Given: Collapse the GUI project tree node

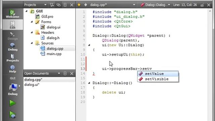Looking at the screenshot, I should [x=27, y=11].
